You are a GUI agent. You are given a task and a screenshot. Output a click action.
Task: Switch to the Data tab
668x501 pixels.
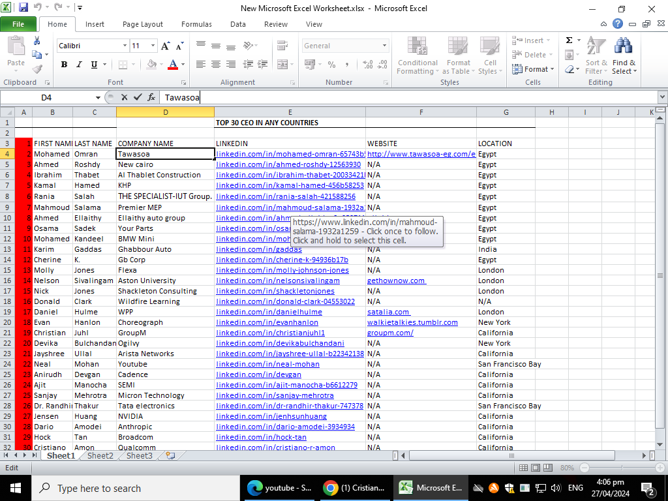(237, 24)
